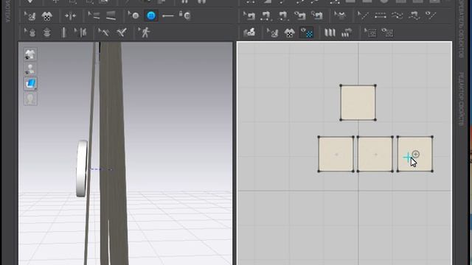Select the Edit Topstitch dashed-line arrow tool

[x=363, y=15]
